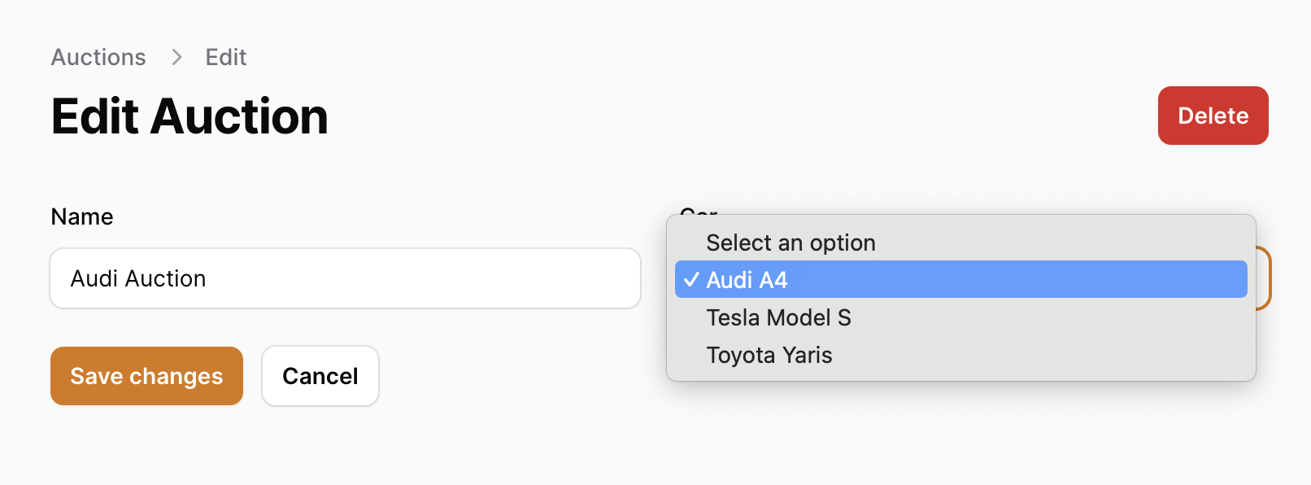Click the word 'Yaris' in the list

[x=807, y=355]
